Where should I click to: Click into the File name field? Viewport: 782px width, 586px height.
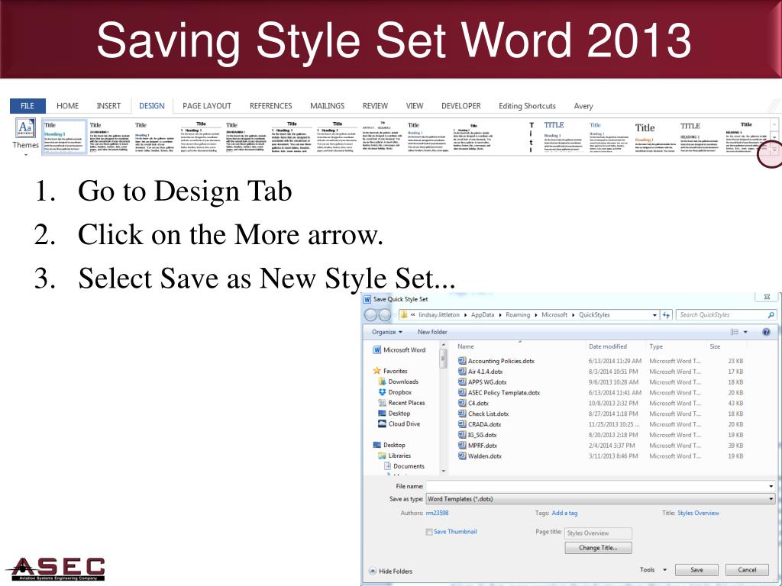(x=600, y=486)
